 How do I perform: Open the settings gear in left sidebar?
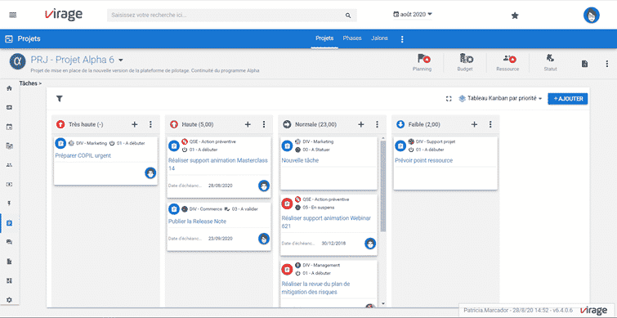coord(10,299)
